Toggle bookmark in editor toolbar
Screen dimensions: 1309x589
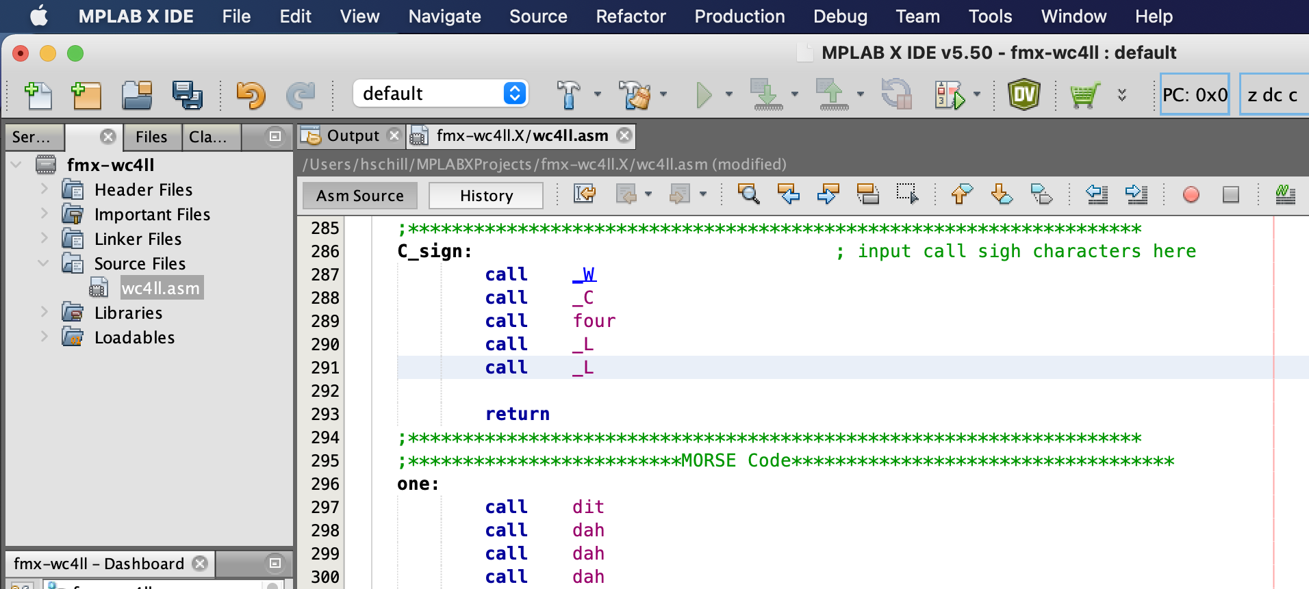point(1041,195)
